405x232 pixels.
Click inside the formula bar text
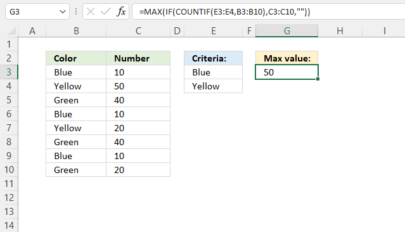(224, 11)
